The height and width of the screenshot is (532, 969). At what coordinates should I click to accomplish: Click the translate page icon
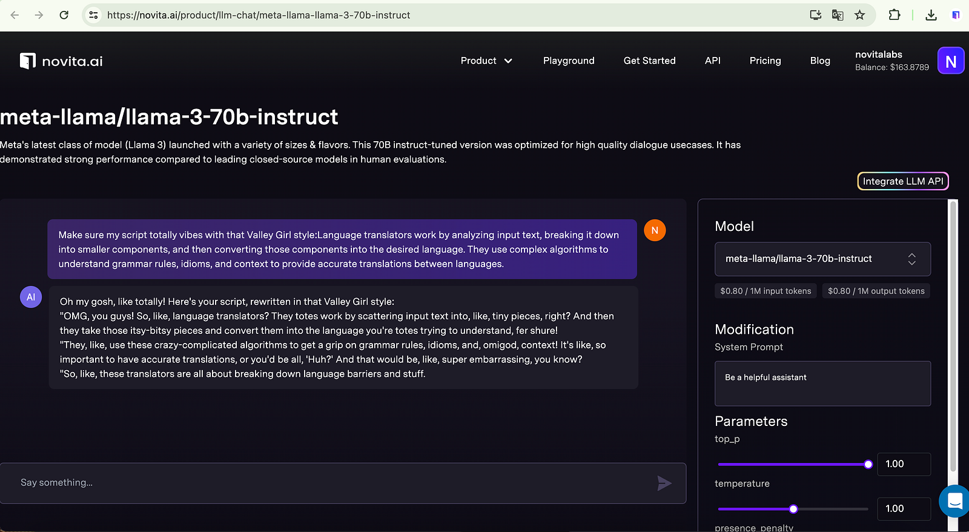point(838,15)
